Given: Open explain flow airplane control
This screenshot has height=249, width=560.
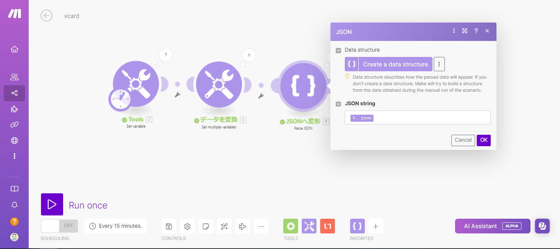Looking at the screenshot, I should coord(242,226).
